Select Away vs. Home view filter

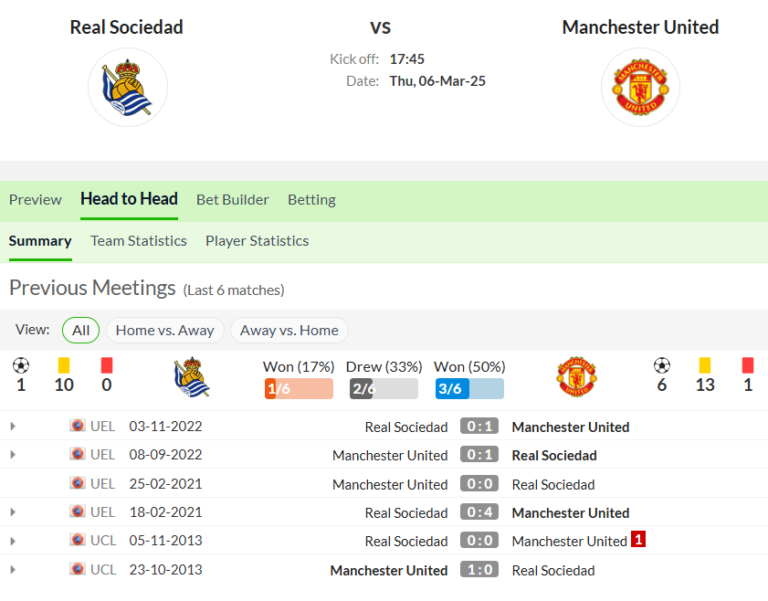tap(289, 330)
